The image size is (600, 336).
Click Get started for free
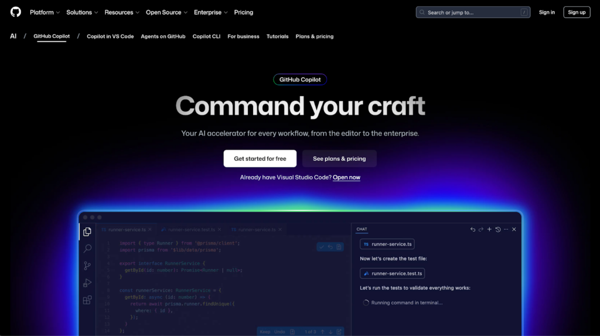(x=260, y=158)
